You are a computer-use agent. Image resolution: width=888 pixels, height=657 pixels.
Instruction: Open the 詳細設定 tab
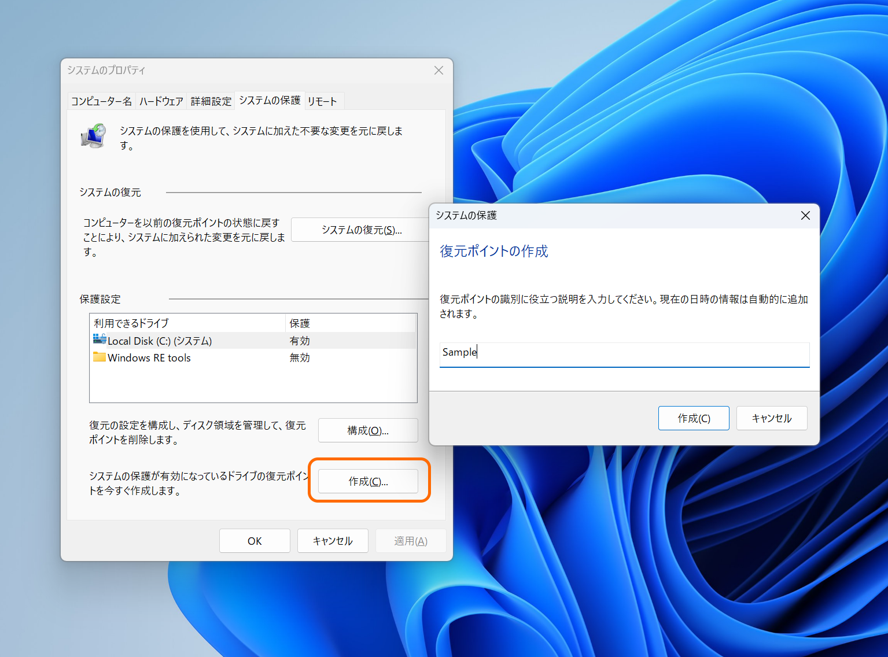211,100
